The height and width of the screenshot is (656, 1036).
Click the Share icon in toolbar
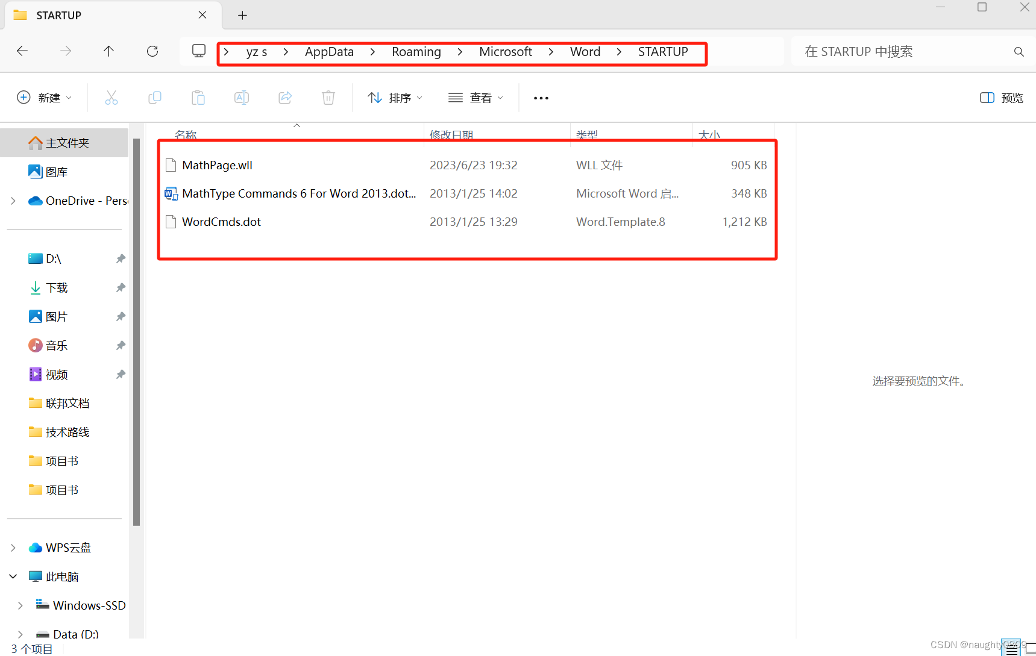[x=285, y=98]
